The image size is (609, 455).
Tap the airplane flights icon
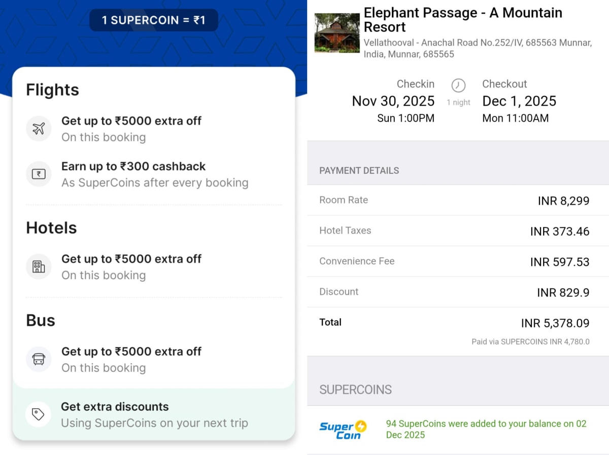39,129
